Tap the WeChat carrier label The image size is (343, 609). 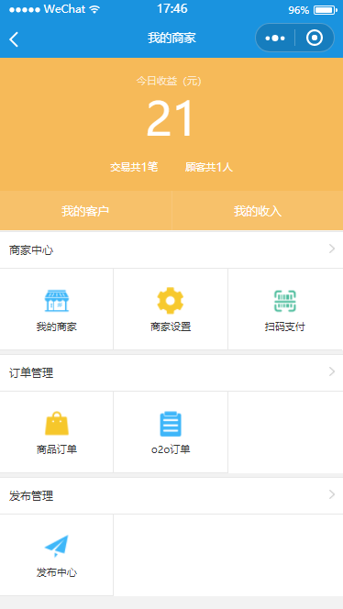[x=64, y=9]
